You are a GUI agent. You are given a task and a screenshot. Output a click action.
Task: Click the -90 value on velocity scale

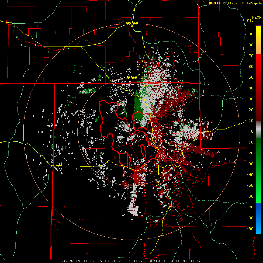click(x=250, y=229)
